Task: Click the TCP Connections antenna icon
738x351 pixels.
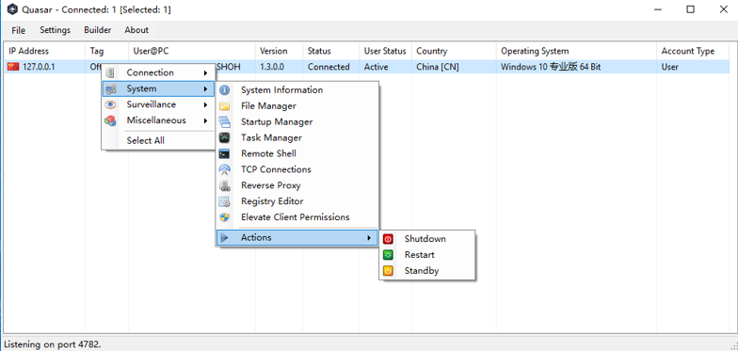Action: [225, 169]
